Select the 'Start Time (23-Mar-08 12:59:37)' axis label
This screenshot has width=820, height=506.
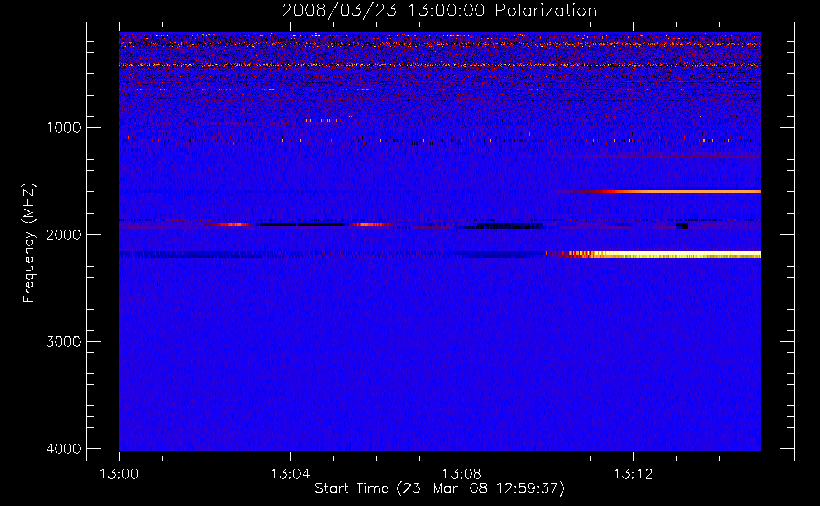439,489
